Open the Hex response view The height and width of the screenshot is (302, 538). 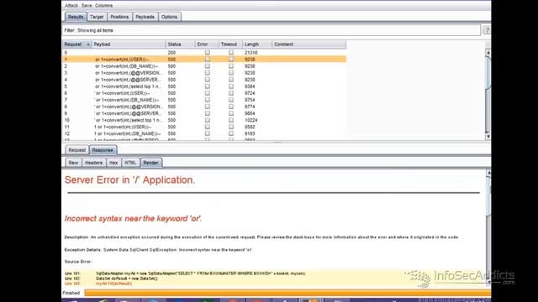(x=113, y=163)
